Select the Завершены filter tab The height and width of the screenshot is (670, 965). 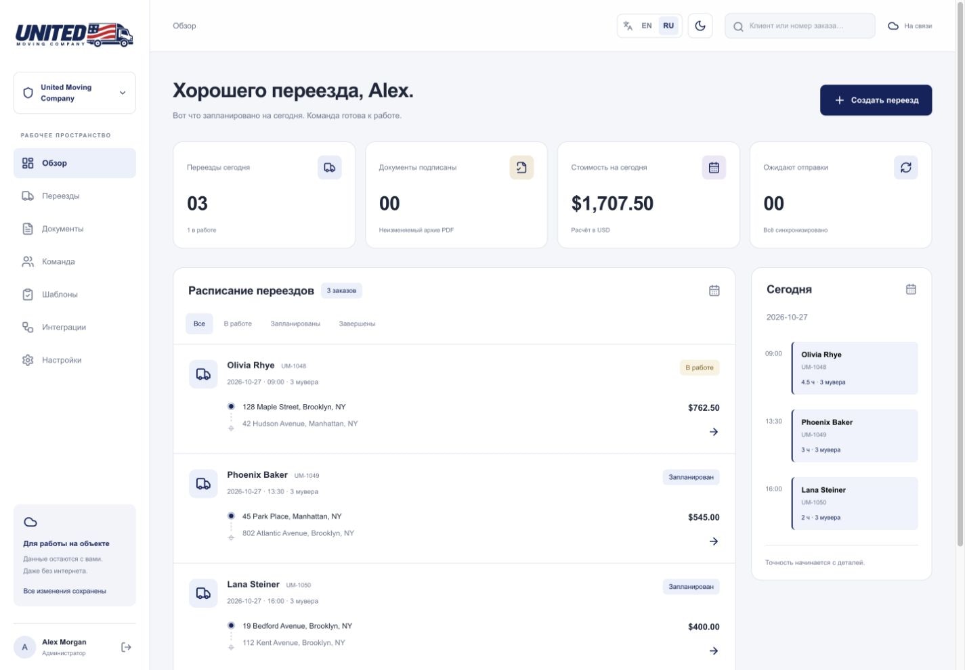(x=357, y=323)
